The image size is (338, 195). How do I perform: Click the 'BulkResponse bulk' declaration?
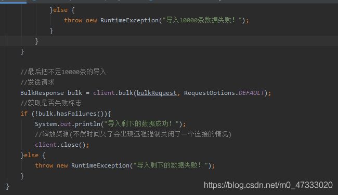point(51,93)
